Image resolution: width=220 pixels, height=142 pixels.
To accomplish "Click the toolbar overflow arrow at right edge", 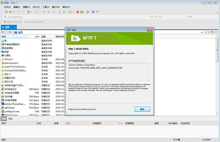I will pos(217,13).
